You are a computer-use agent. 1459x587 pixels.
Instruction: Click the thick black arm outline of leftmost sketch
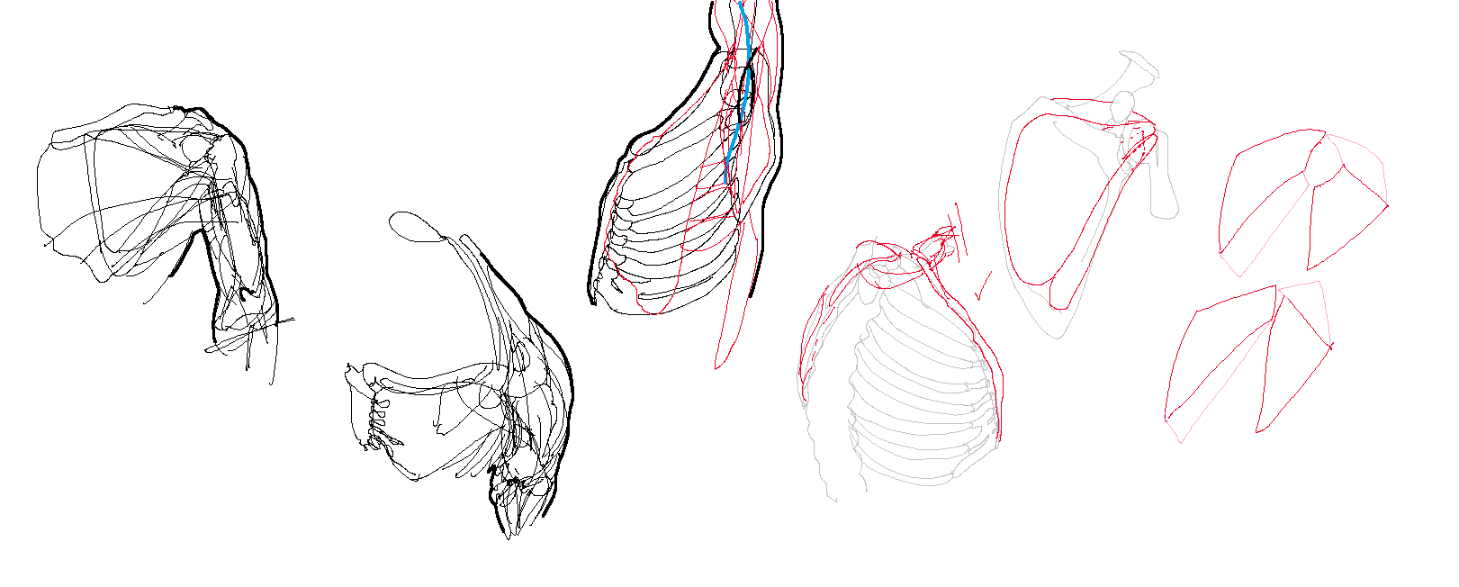pos(243,225)
